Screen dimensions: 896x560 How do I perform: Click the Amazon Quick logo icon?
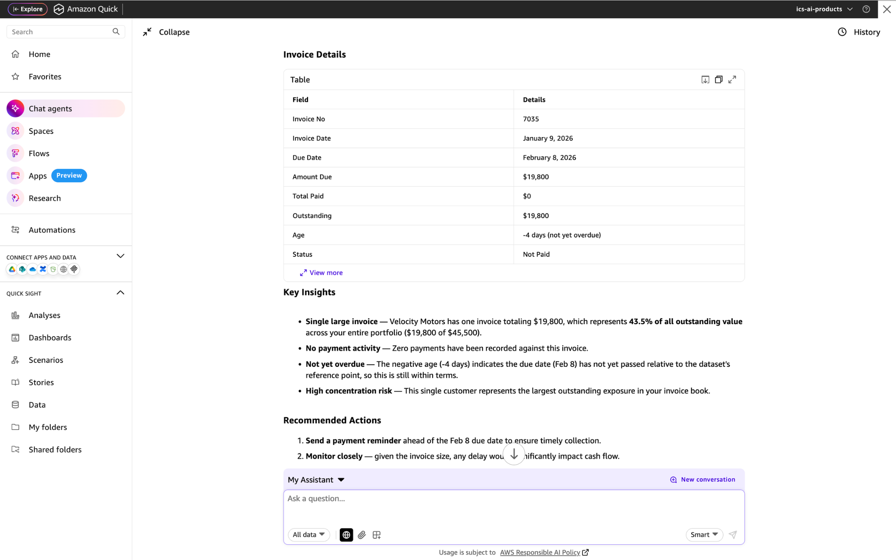(59, 9)
